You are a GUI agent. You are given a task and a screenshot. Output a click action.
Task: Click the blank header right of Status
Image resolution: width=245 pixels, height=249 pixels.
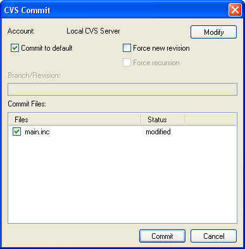[211, 120]
